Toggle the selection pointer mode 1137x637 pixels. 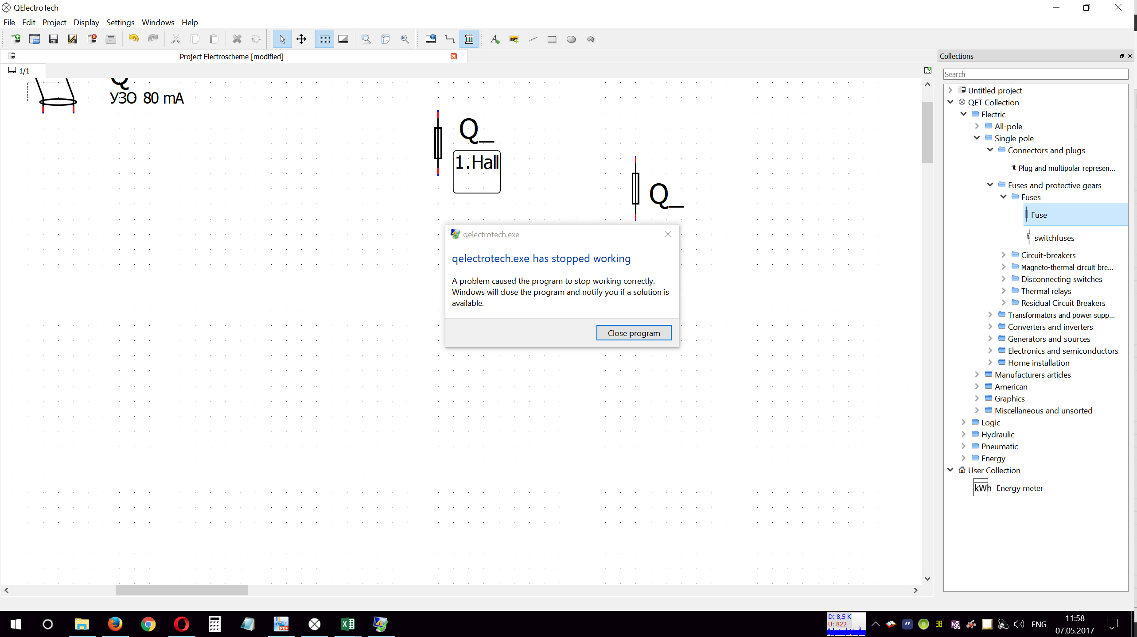[282, 39]
